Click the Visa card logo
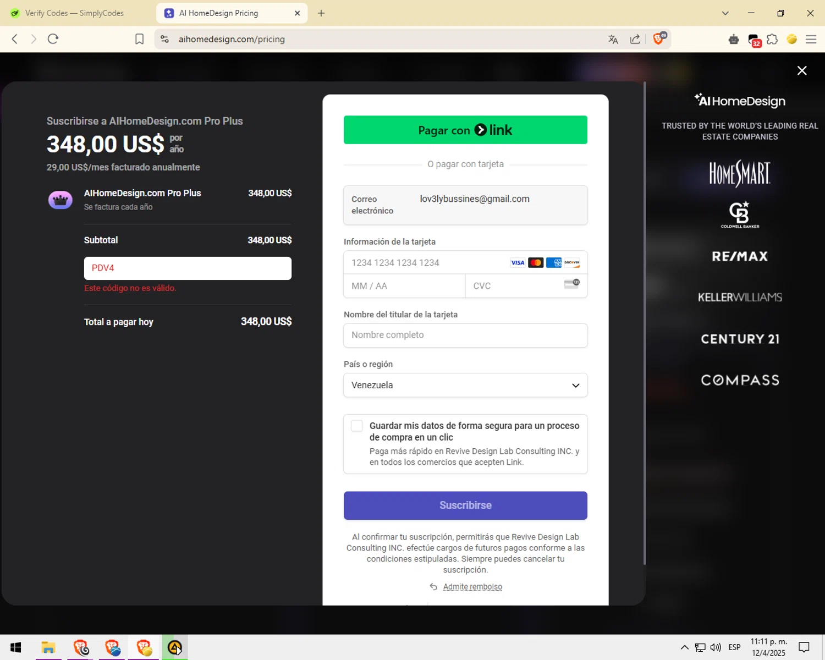The height and width of the screenshot is (660, 825). tap(518, 263)
